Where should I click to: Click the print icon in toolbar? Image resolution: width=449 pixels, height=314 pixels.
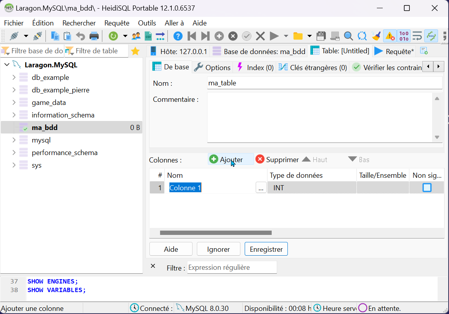click(x=94, y=36)
